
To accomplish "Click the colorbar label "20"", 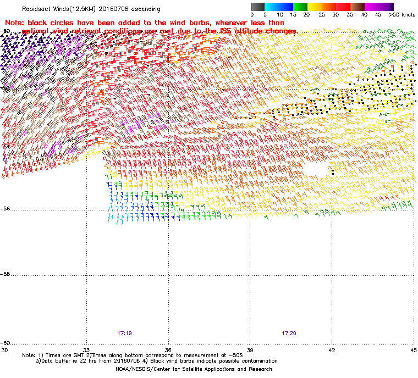I will 306,15.
